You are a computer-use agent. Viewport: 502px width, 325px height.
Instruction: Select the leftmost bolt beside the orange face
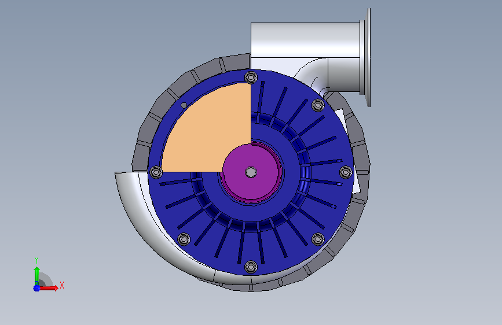(x=156, y=172)
